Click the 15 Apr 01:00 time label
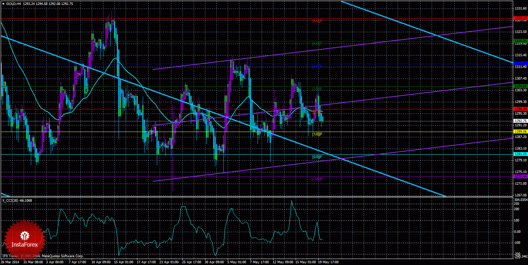This screenshot has width=528, height=265. pos(124,263)
